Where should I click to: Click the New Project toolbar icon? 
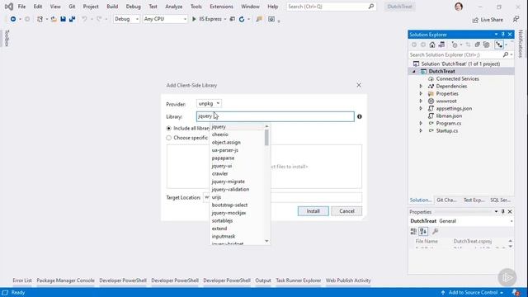click(x=40, y=19)
